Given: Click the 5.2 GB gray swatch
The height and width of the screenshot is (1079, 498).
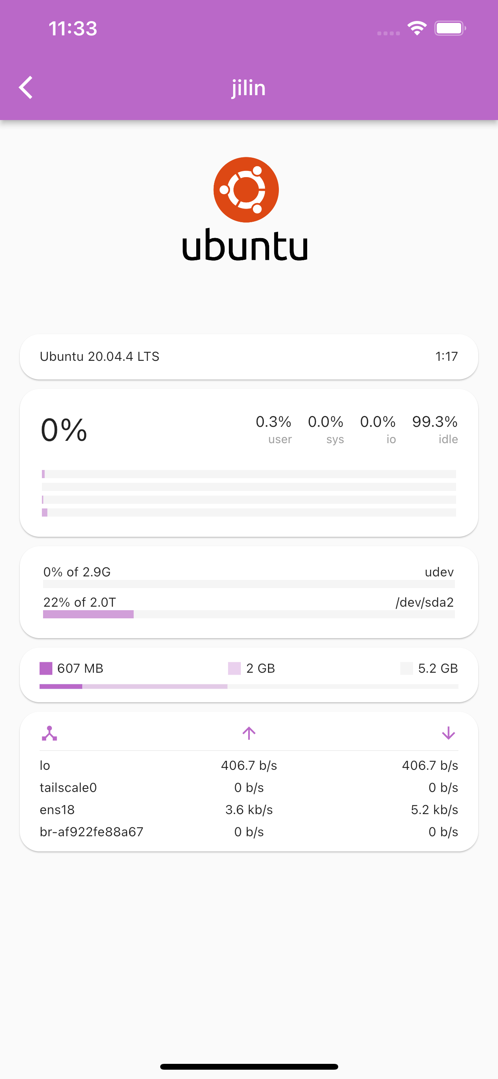Looking at the screenshot, I should coord(406,668).
